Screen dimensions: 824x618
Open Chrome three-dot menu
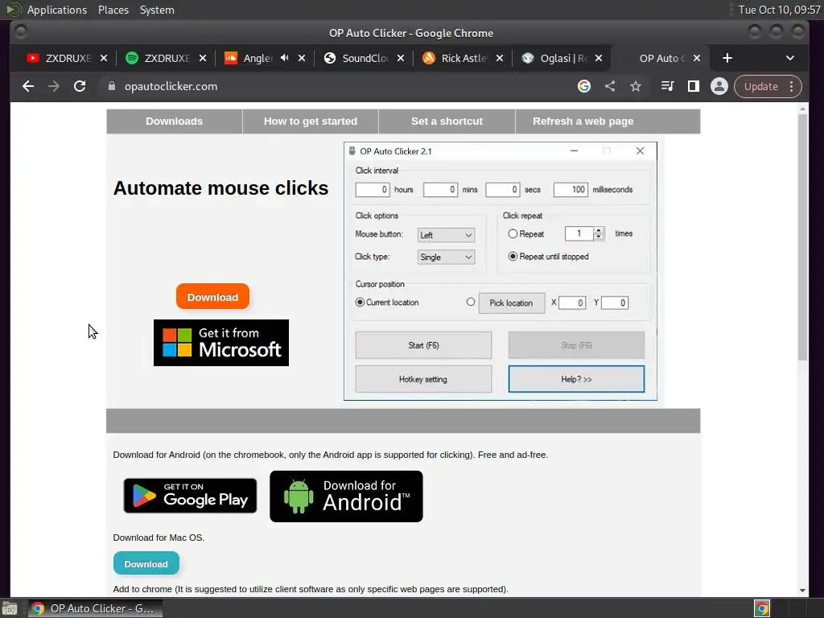(x=792, y=86)
